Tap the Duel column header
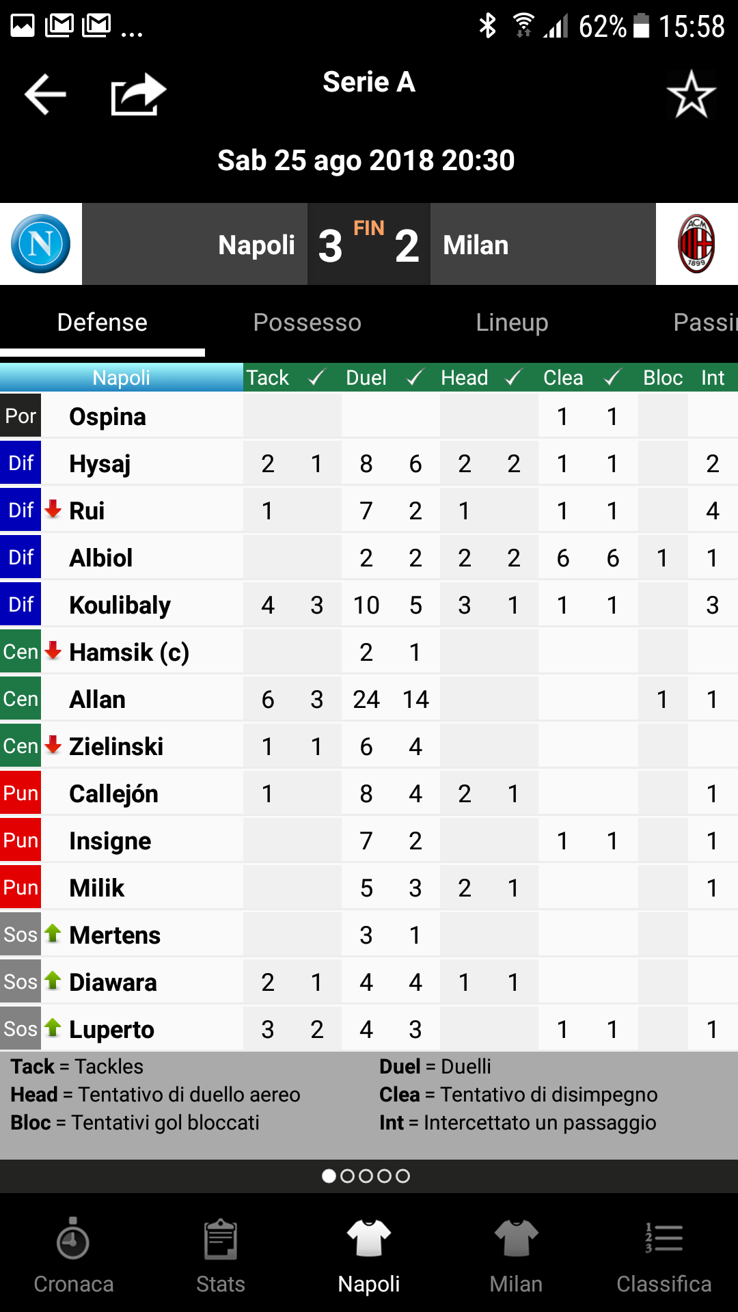738x1312 pixels. pyautogui.click(x=366, y=378)
